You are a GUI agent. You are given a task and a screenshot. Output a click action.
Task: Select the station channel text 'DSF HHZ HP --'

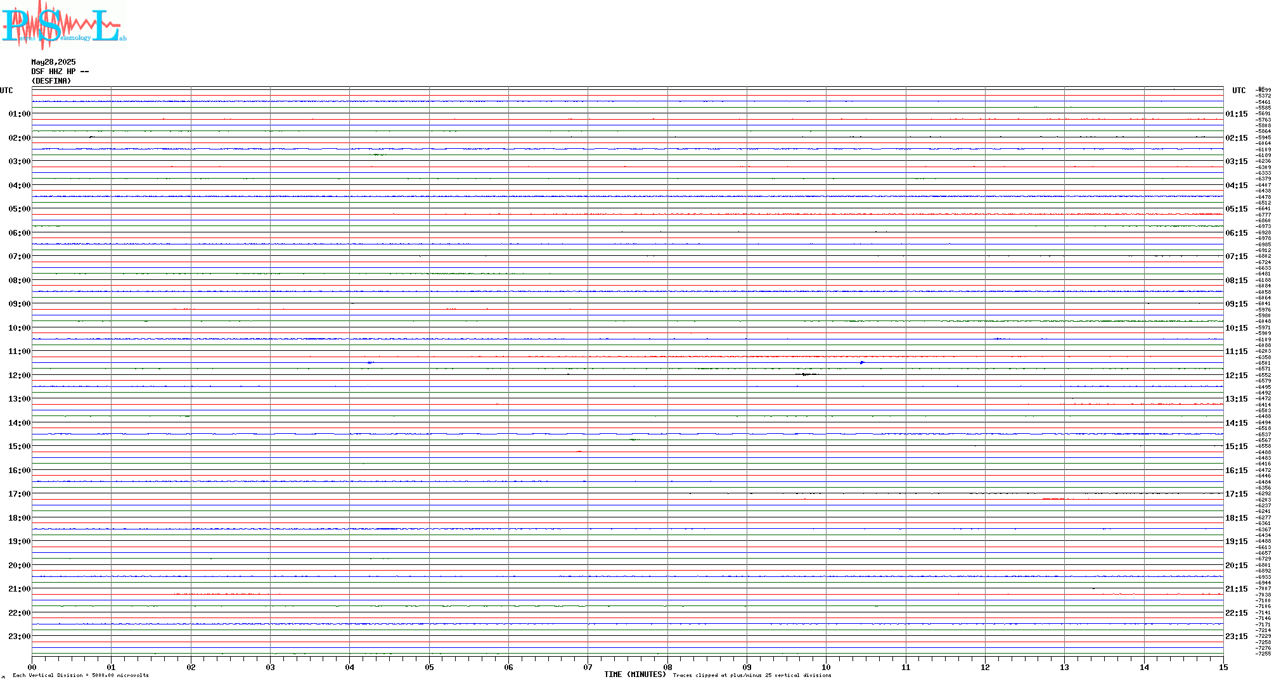(x=60, y=72)
